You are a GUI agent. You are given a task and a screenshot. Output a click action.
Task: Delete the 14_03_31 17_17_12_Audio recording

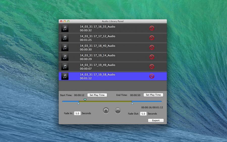click(x=152, y=38)
